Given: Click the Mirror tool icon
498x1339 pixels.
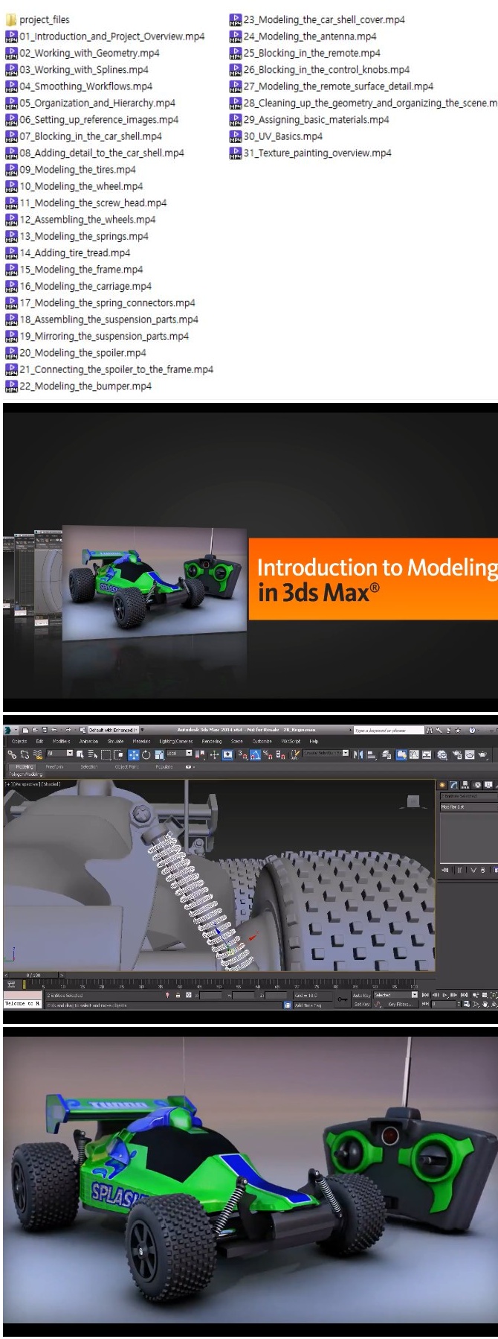Looking at the screenshot, I should click(x=358, y=754).
